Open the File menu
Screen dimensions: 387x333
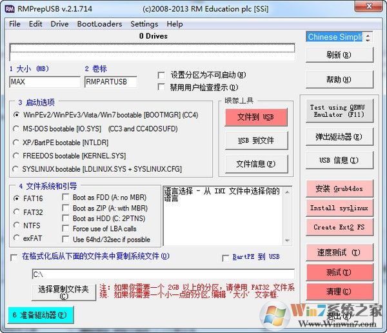click(x=15, y=24)
